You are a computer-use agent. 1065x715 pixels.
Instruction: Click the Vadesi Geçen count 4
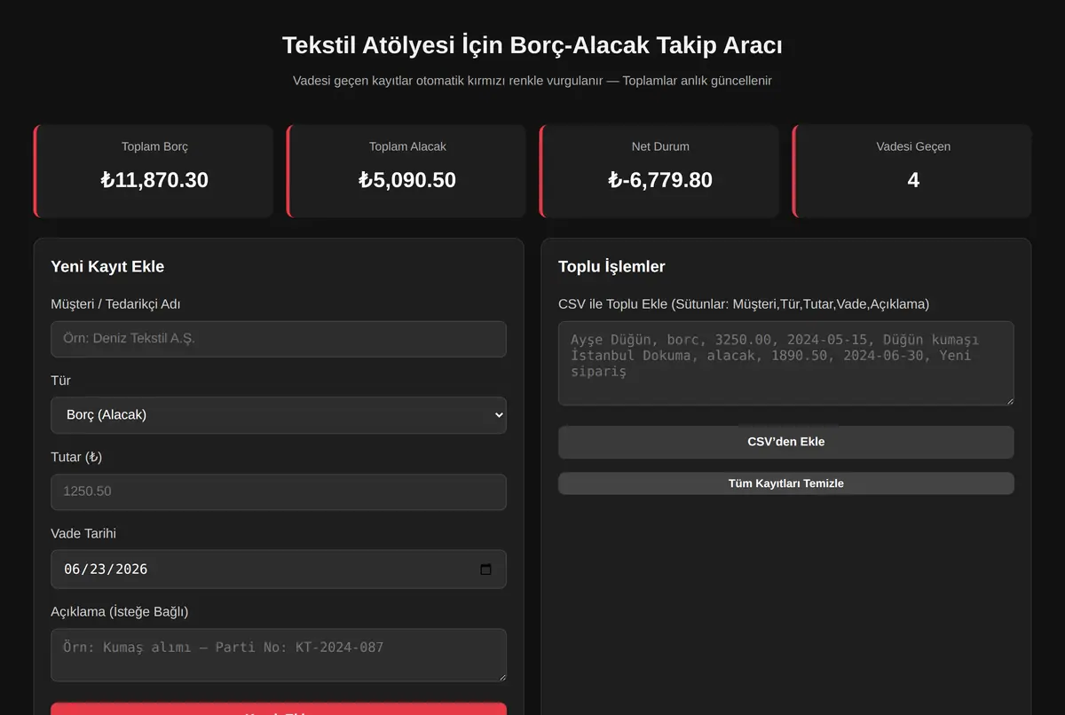[913, 180]
